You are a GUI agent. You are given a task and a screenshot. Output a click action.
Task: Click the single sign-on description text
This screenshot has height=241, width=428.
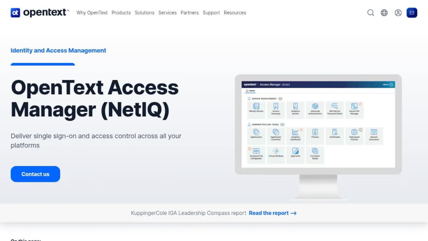point(96,141)
